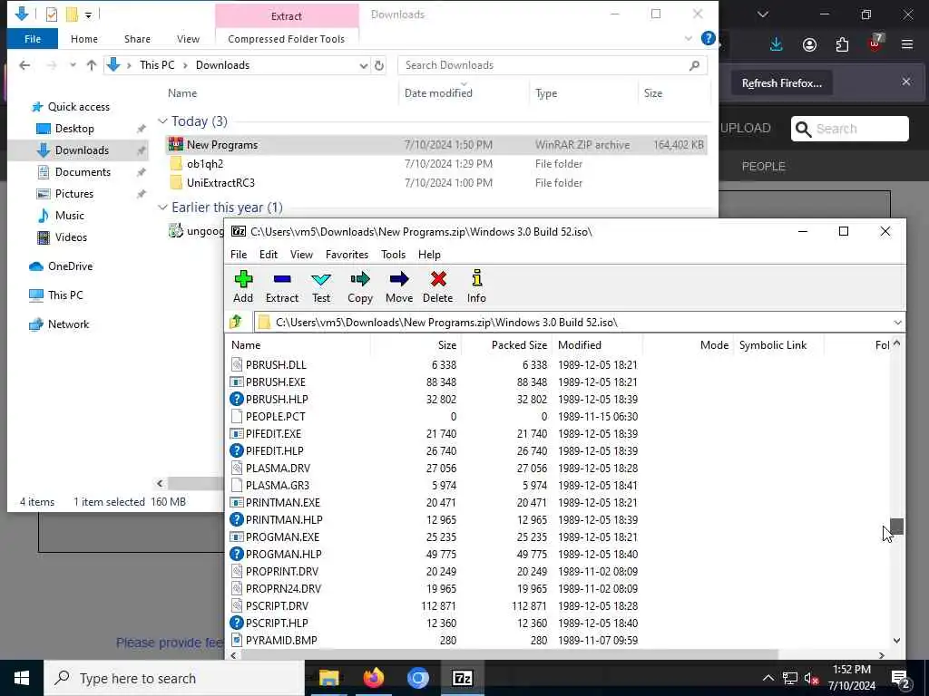Click the Add button in 7-Zip toolbar
Screen dimensions: 929x696
click(x=243, y=287)
